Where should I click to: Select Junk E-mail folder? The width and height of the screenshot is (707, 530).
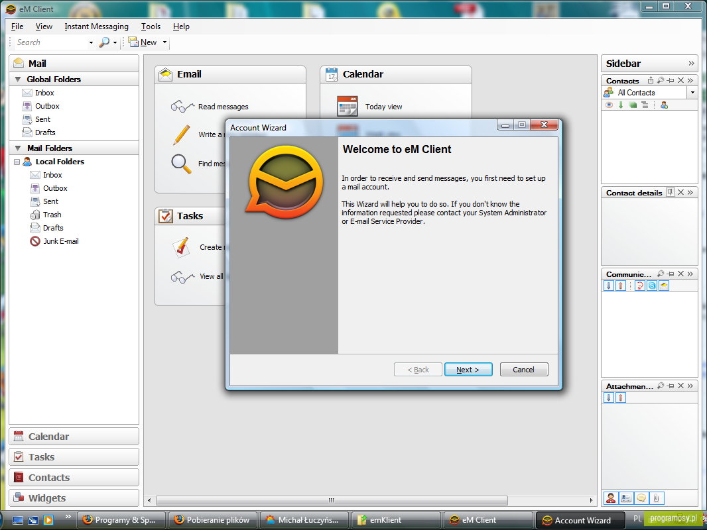(x=60, y=241)
